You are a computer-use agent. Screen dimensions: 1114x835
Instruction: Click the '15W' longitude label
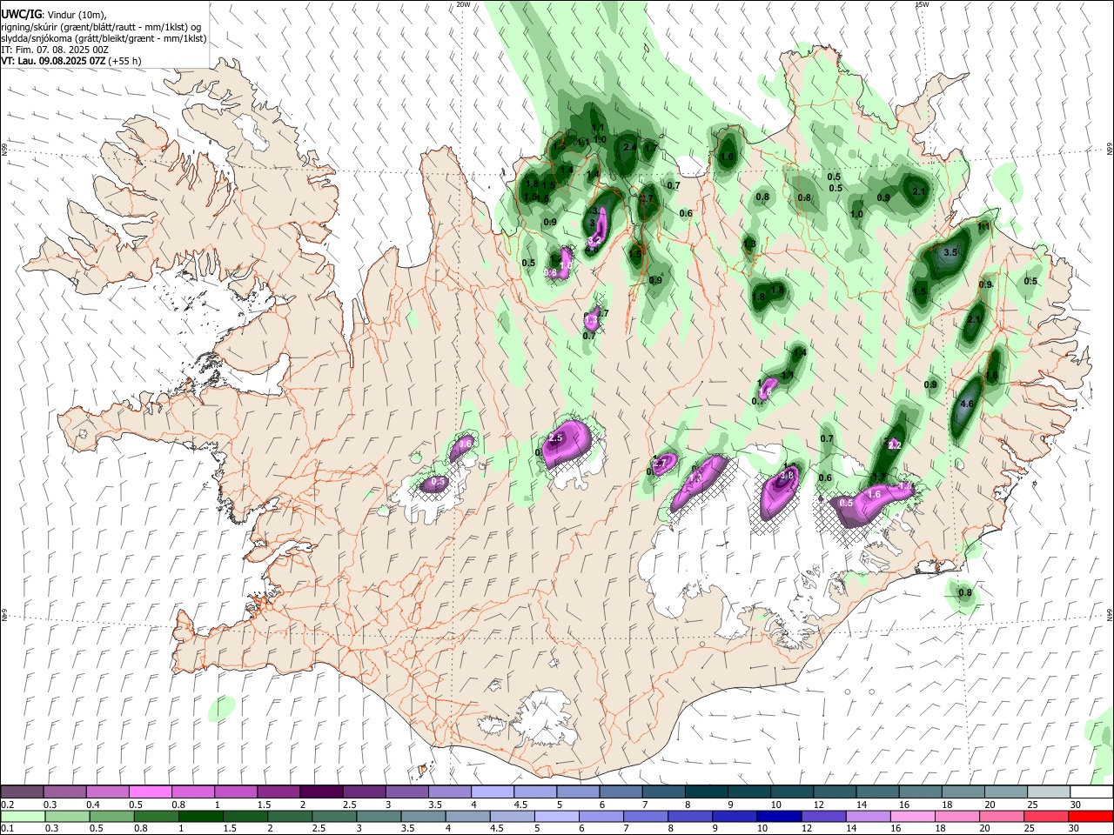(x=922, y=4)
